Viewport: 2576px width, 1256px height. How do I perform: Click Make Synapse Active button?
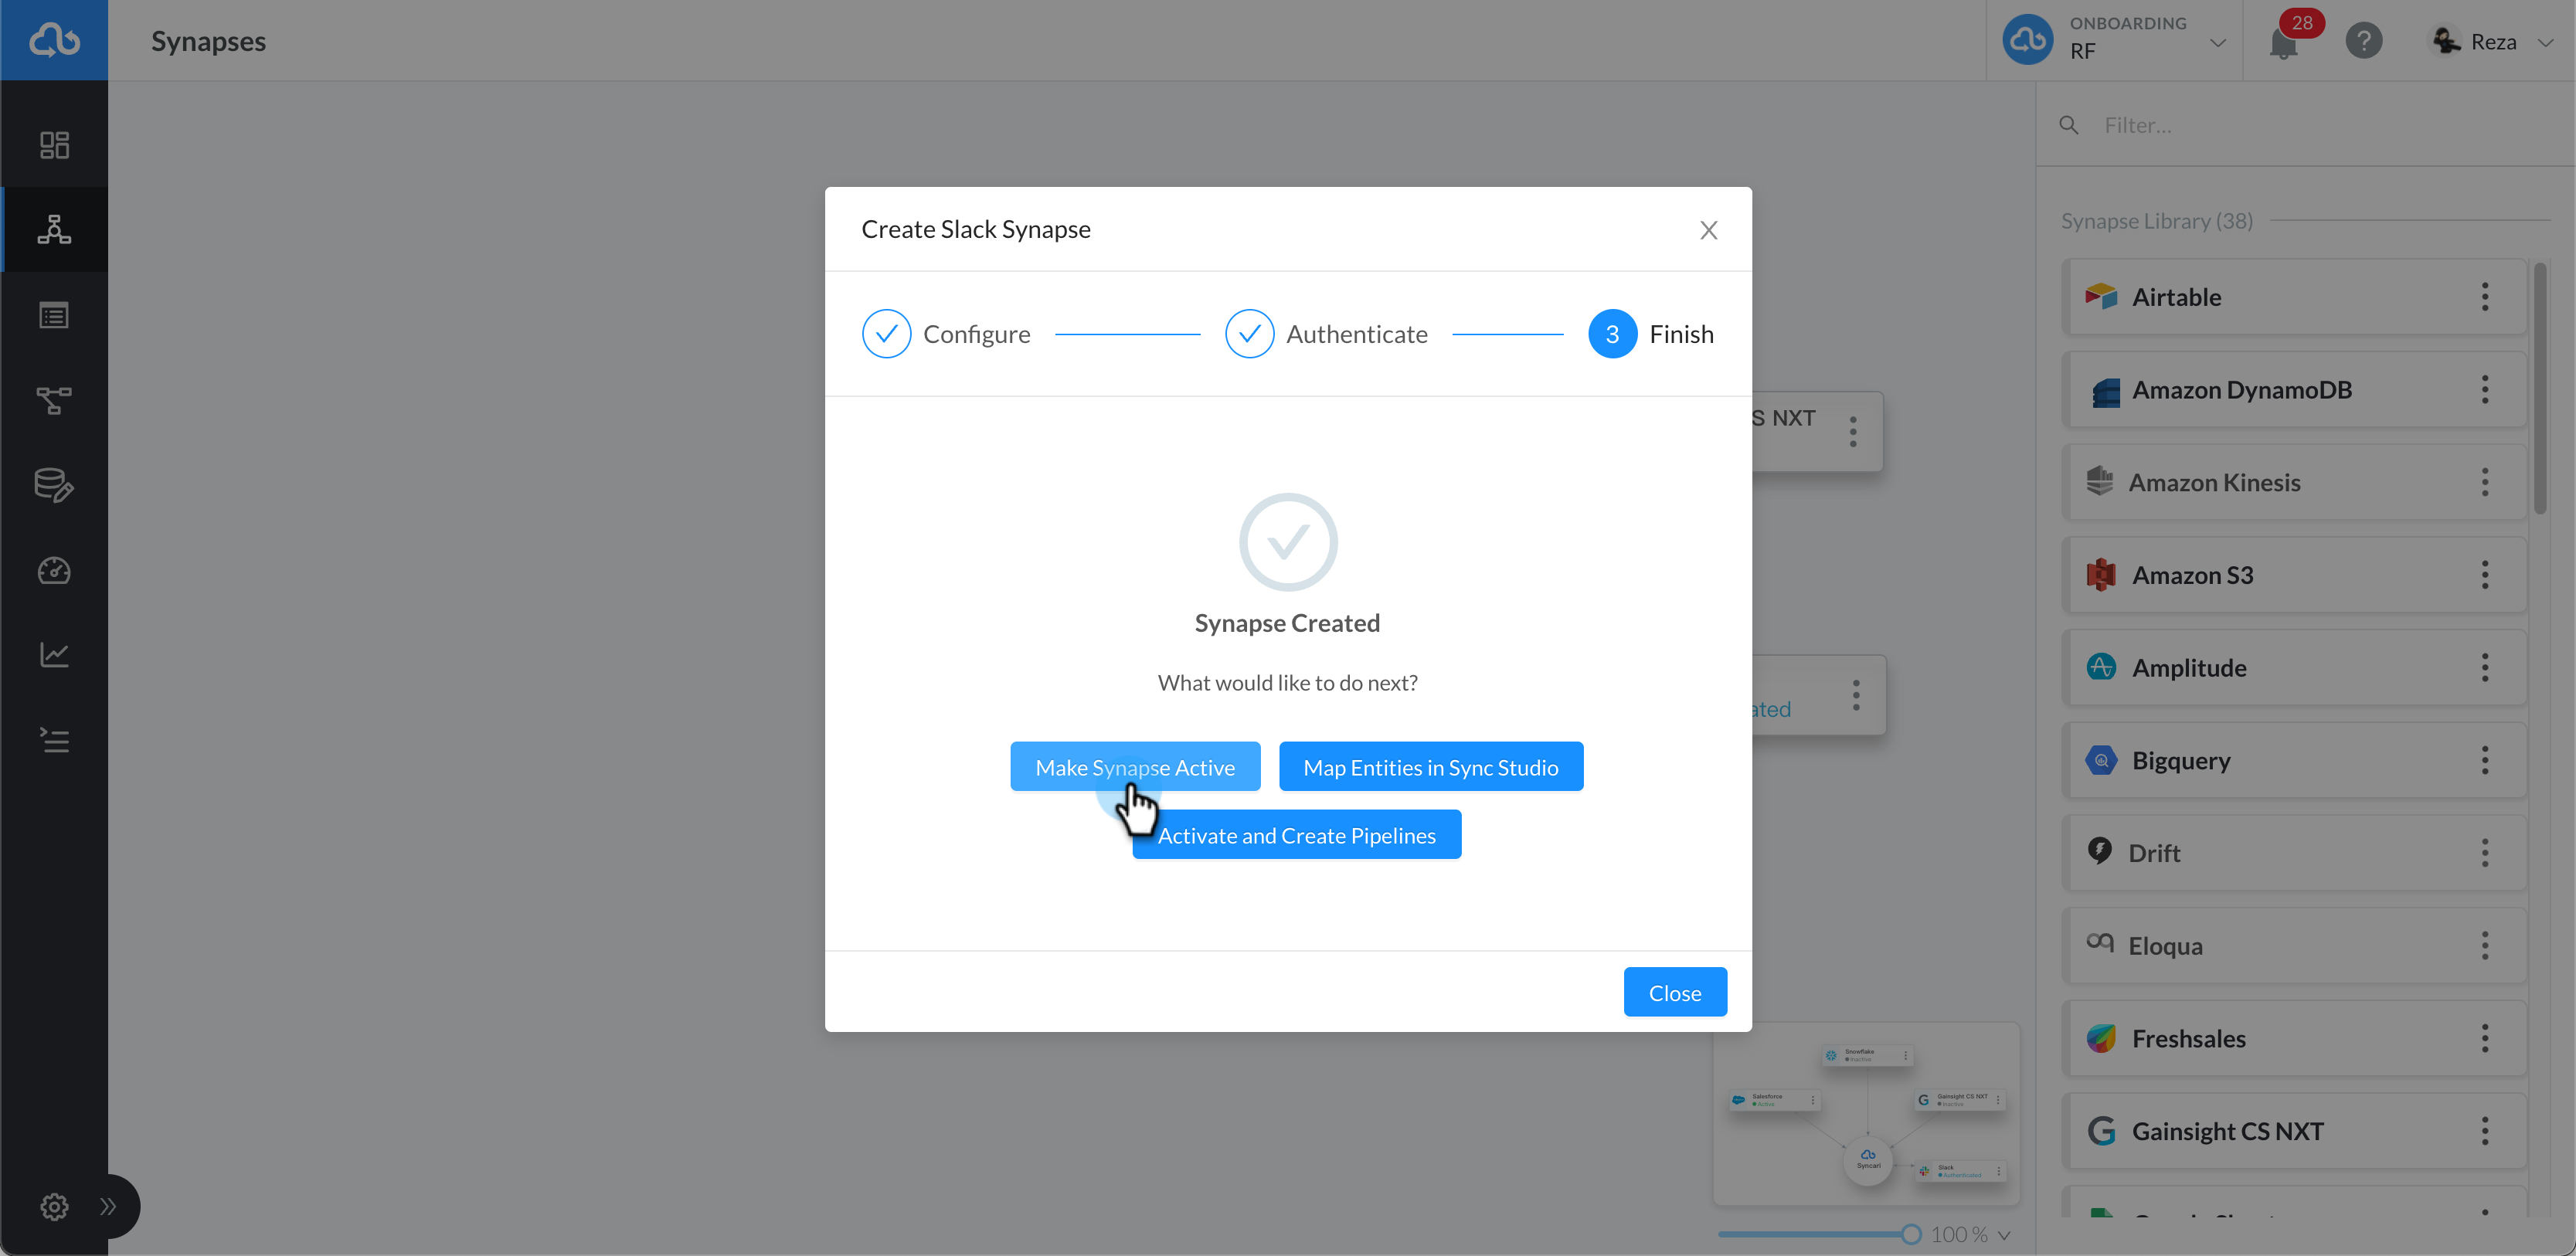click(x=1135, y=767)
